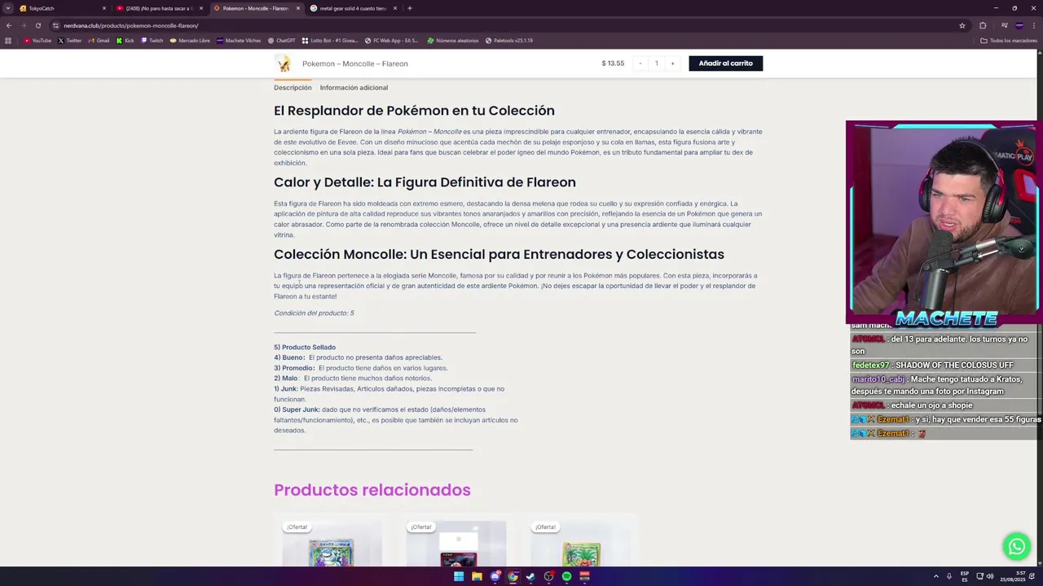Screen dimensions: 1043x586
Task: Increase the quantity with the plus button
Action: tap(672, 63)
